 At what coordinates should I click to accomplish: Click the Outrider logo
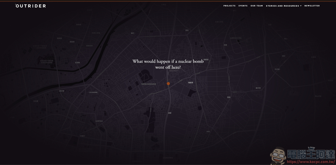[x=31, y=6]
